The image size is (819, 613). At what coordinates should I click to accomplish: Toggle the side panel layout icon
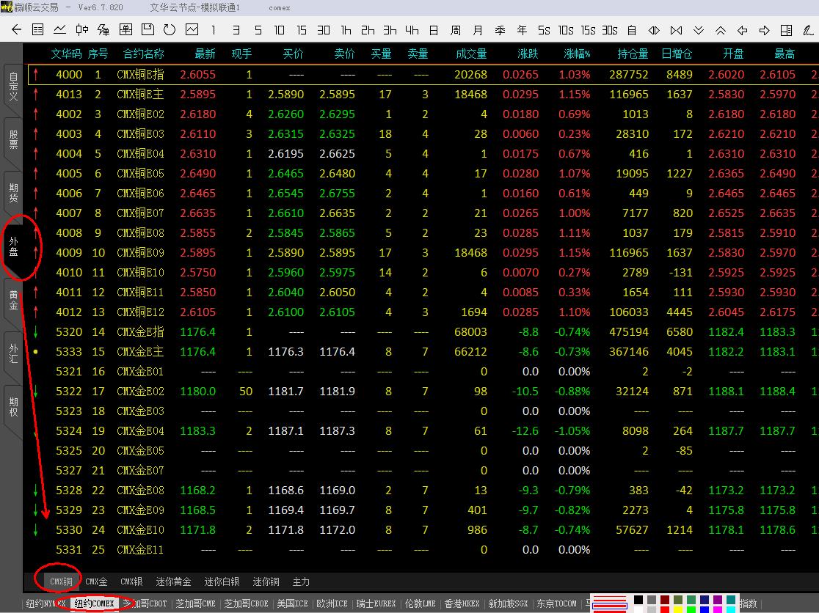(x=786, y=30)
